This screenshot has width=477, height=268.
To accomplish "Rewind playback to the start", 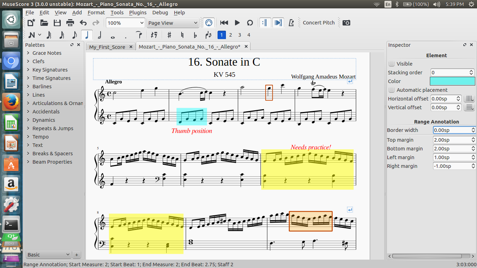I will [x=224, y=23].
